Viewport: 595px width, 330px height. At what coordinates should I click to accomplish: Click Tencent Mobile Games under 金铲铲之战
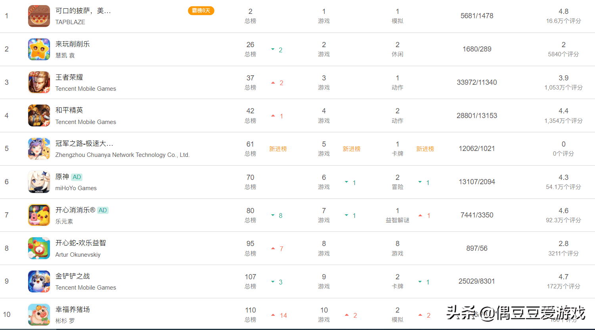(86, 288)
